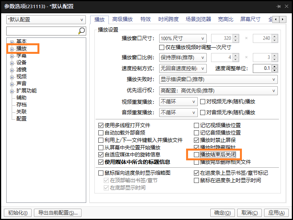Open 播放失败时 dropdown 显示错误窗口(推荐)
This screenshot has height=220, width=293.
coord(218,80)
